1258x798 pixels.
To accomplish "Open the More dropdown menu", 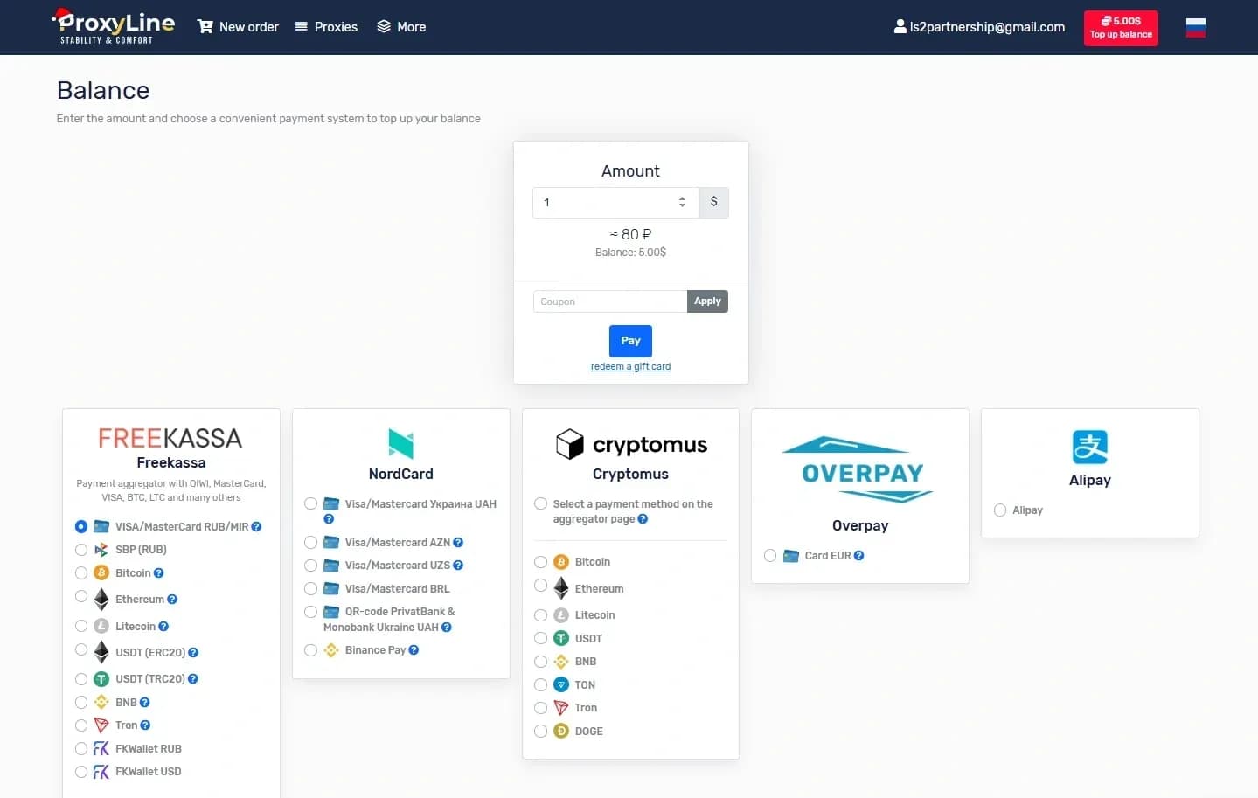I will (x=401, y=27).
